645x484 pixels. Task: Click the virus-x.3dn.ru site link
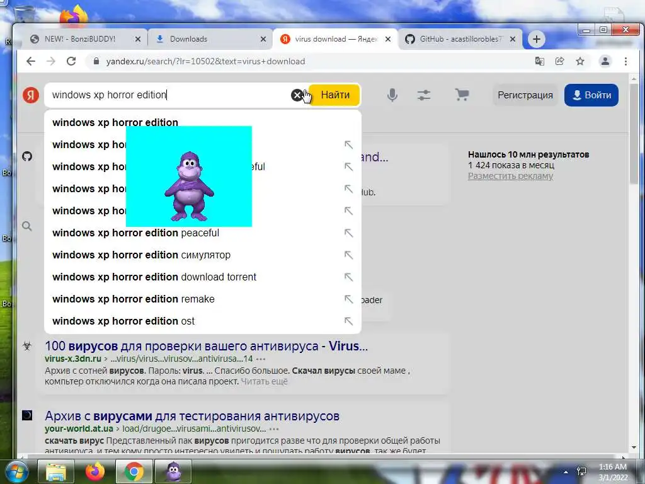pyautogui.click(x=73, y=359)
